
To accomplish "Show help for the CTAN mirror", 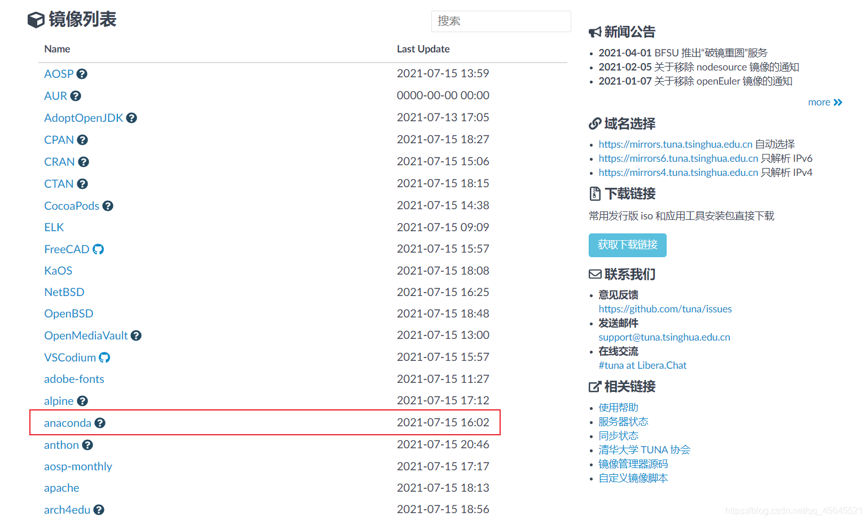I will coord(82,184).
